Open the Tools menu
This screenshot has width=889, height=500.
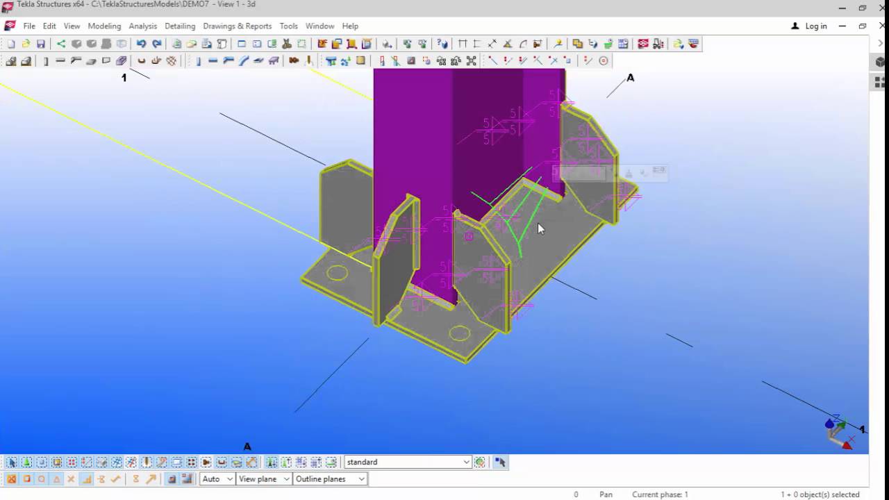pyautogui.click(x=288, y=26)
